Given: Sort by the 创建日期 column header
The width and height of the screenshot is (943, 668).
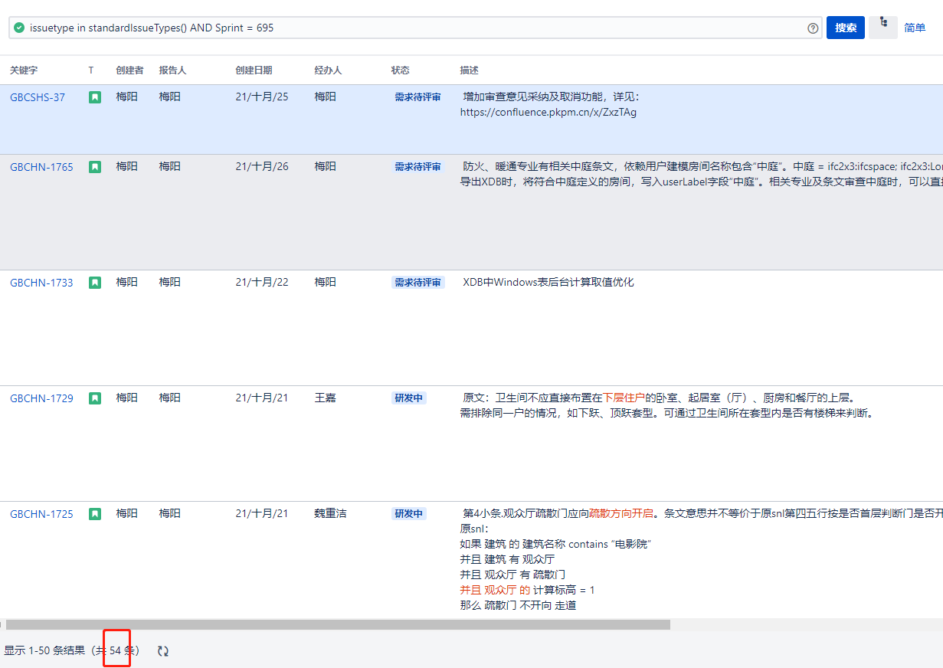Looking at the screenshot, I should pyautogui.click(x=254, y=70).
